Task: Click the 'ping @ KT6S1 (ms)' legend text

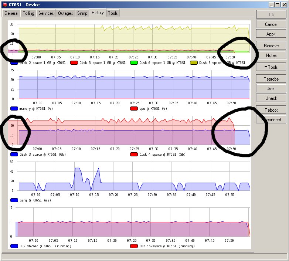Action: (x=35, y=200)
